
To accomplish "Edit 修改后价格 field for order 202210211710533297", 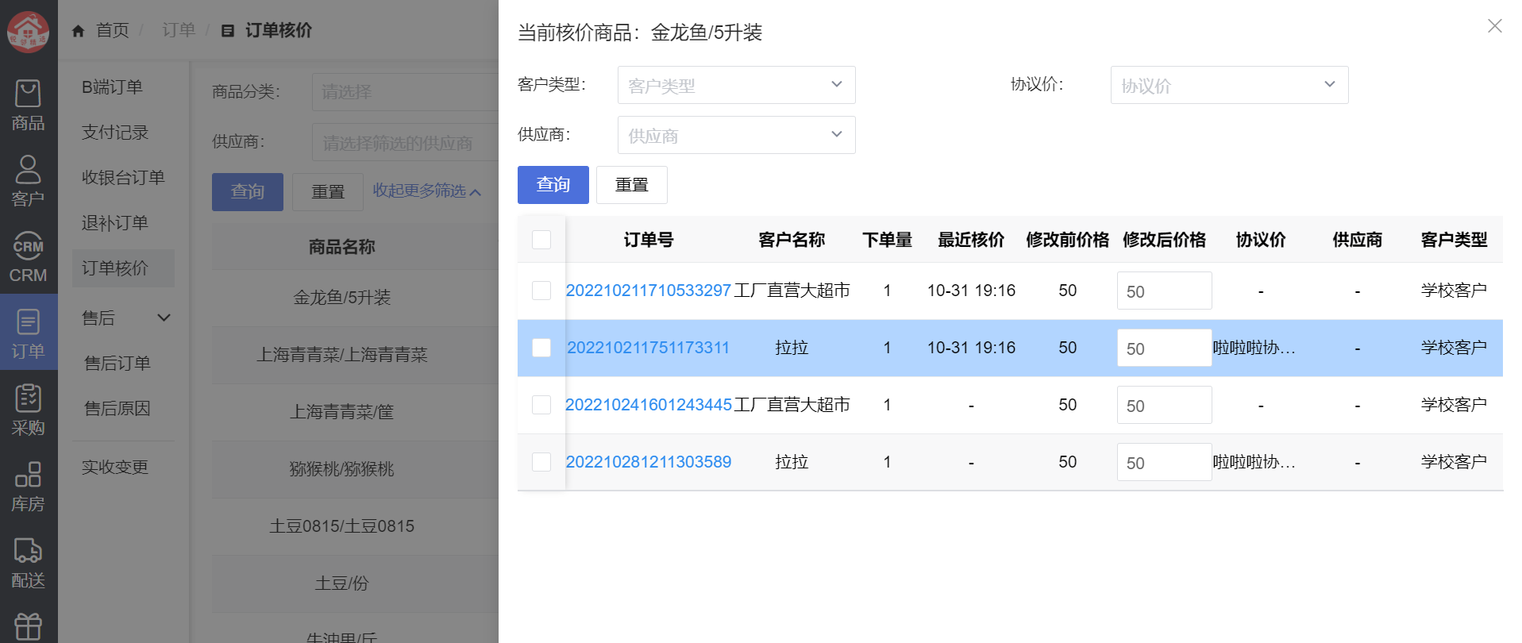I will [1164, 291].
